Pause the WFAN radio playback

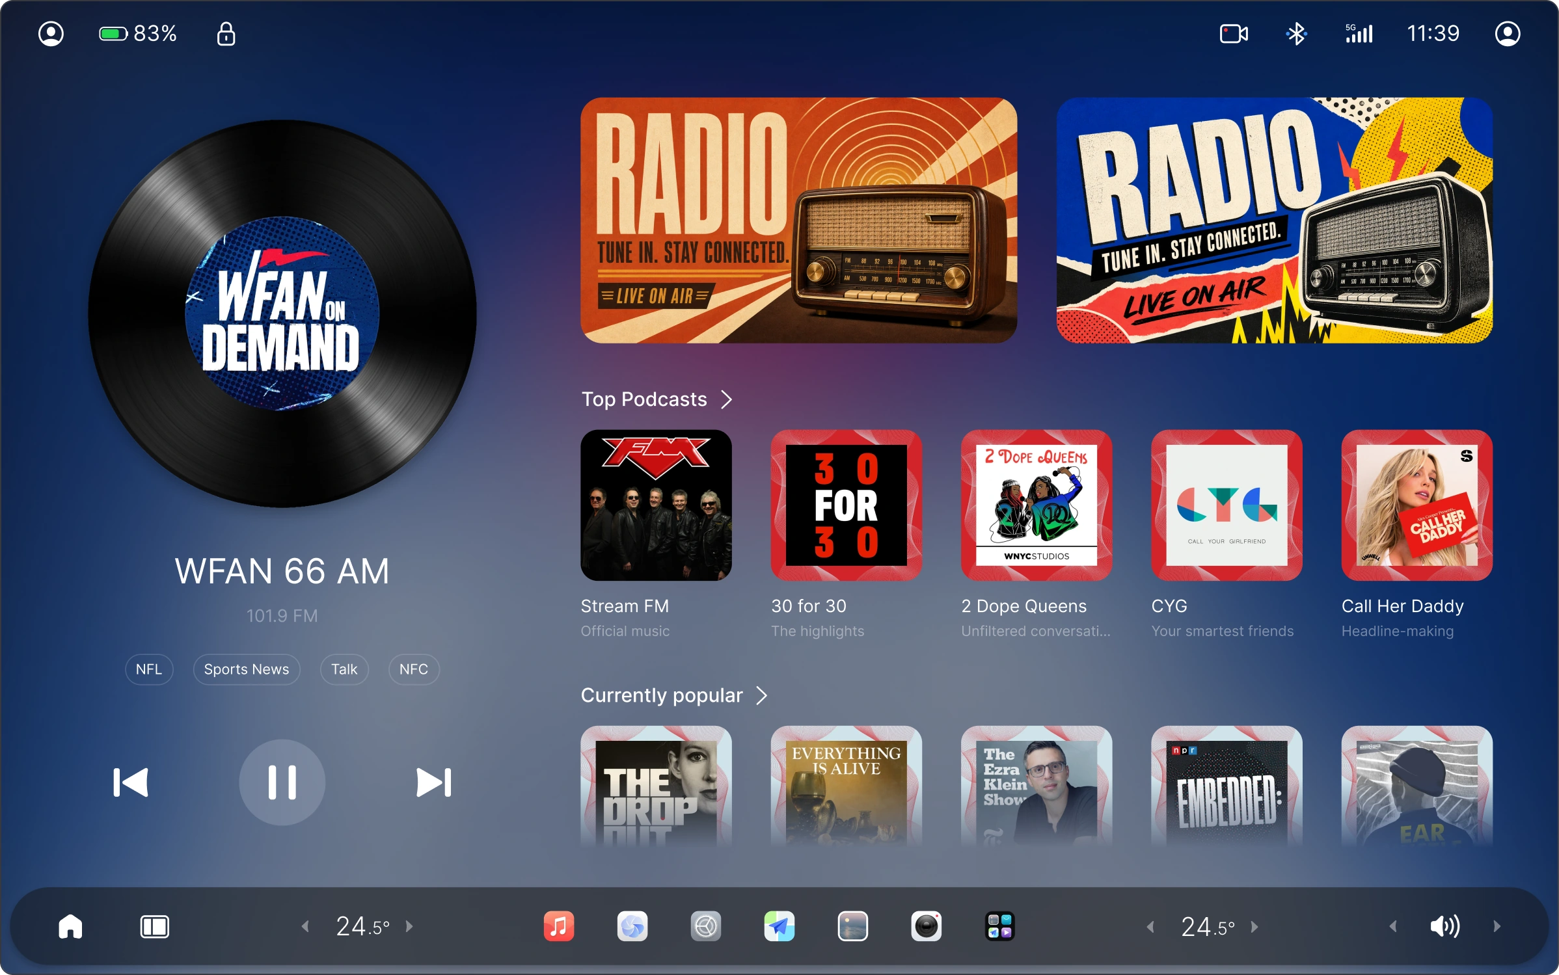pyautogui.click(x=282, y=782)
